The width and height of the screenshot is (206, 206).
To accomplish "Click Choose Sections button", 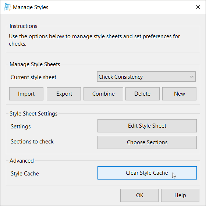I will click(x=147, y=142).
